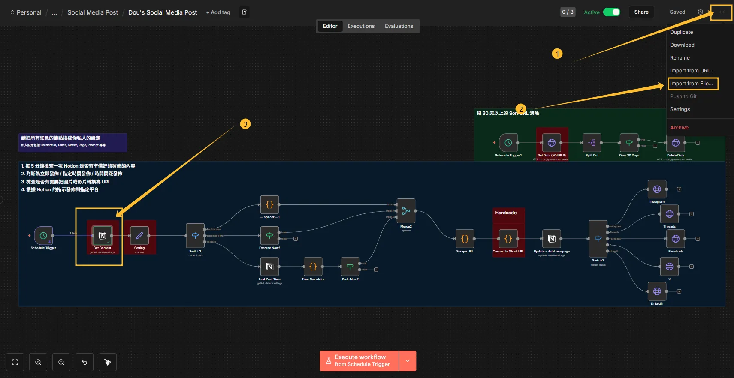Select the Schedule Trigger clock node

(x=43, y=236)
